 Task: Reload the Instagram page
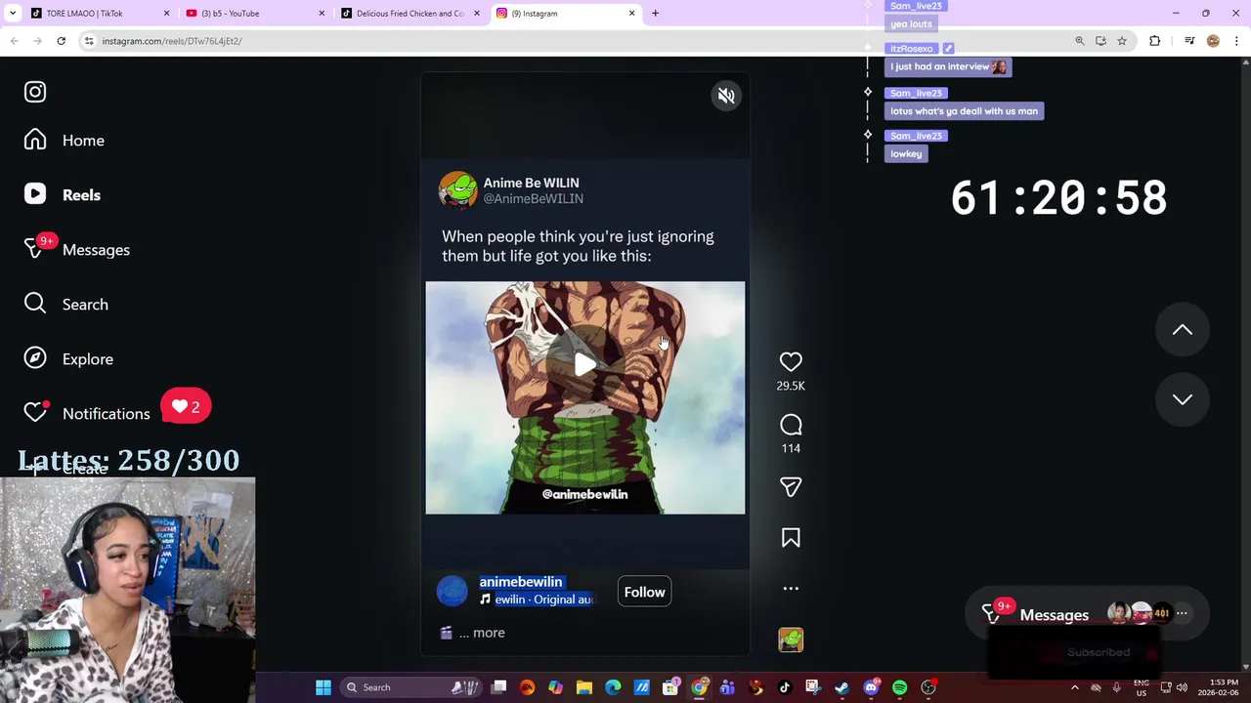coord(61,41)
